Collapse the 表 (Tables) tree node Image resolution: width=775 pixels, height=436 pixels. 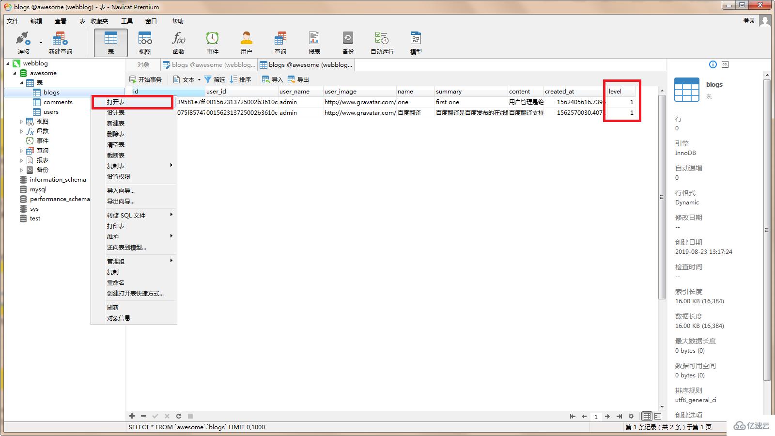click(x=21, y=83)
